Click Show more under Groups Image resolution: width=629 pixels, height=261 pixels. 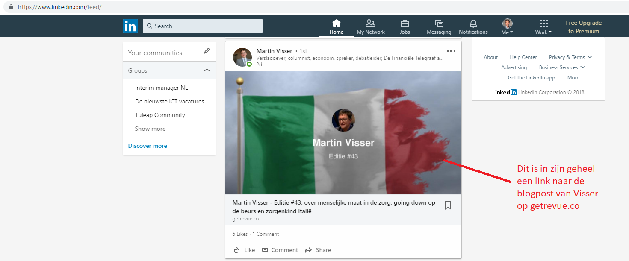click(x=150, y=129)
